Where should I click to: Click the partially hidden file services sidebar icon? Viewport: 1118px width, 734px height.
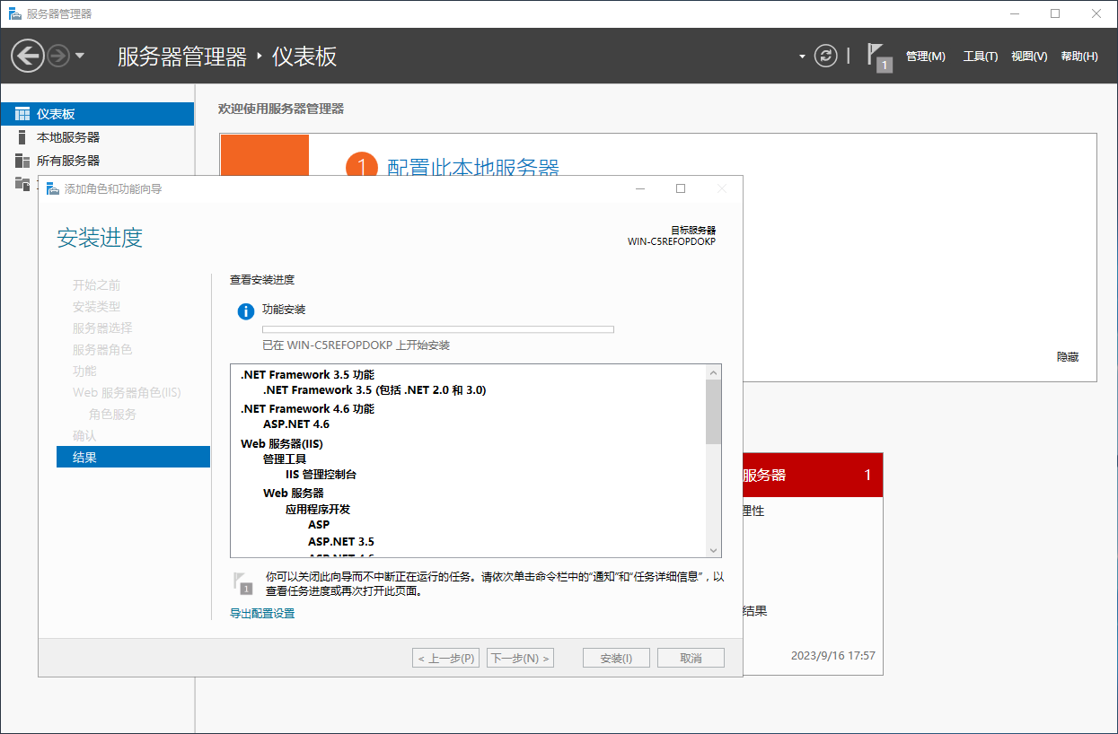pos(22,183)
